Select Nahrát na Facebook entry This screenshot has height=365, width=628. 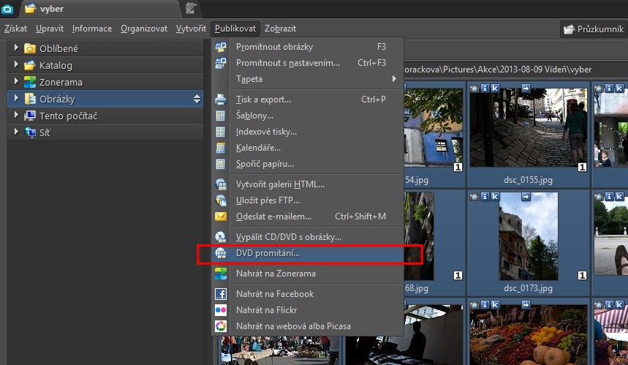tap(307, 294)
